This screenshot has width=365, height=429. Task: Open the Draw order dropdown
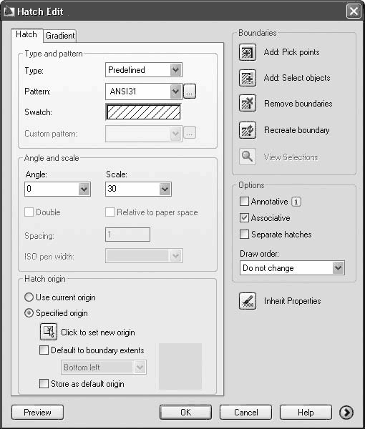[292, 268]
